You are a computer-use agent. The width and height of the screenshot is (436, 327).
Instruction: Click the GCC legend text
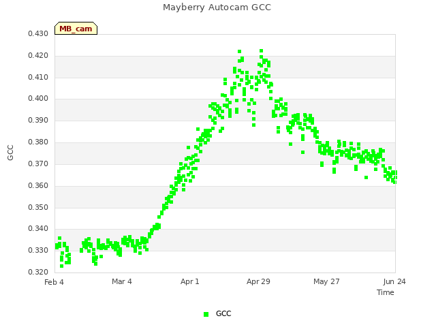[223, 313]
